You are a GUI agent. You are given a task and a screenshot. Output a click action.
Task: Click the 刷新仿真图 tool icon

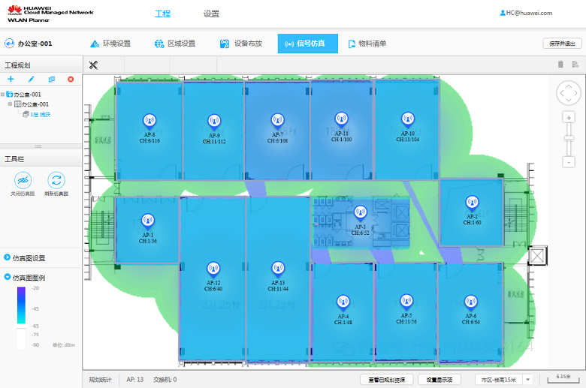pyautogui.click(x=56, y=181)
